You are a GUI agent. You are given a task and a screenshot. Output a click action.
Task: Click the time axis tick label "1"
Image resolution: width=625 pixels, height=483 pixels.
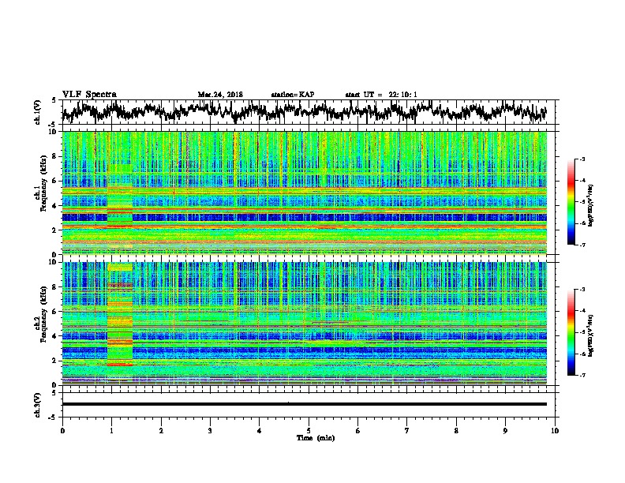click(112, 431)
